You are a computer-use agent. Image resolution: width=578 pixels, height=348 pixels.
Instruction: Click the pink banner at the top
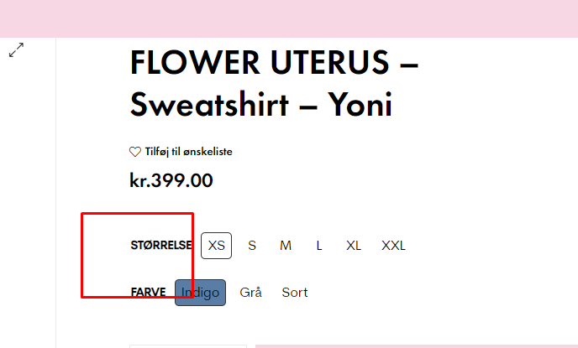[289, 18]
